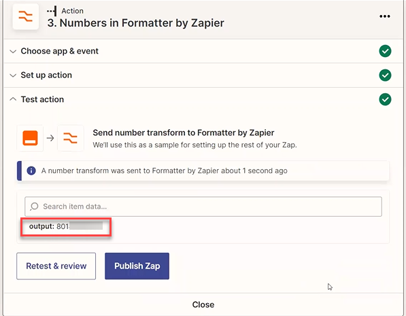
Task: Click the orange source app icon
Action: (30, 138)
